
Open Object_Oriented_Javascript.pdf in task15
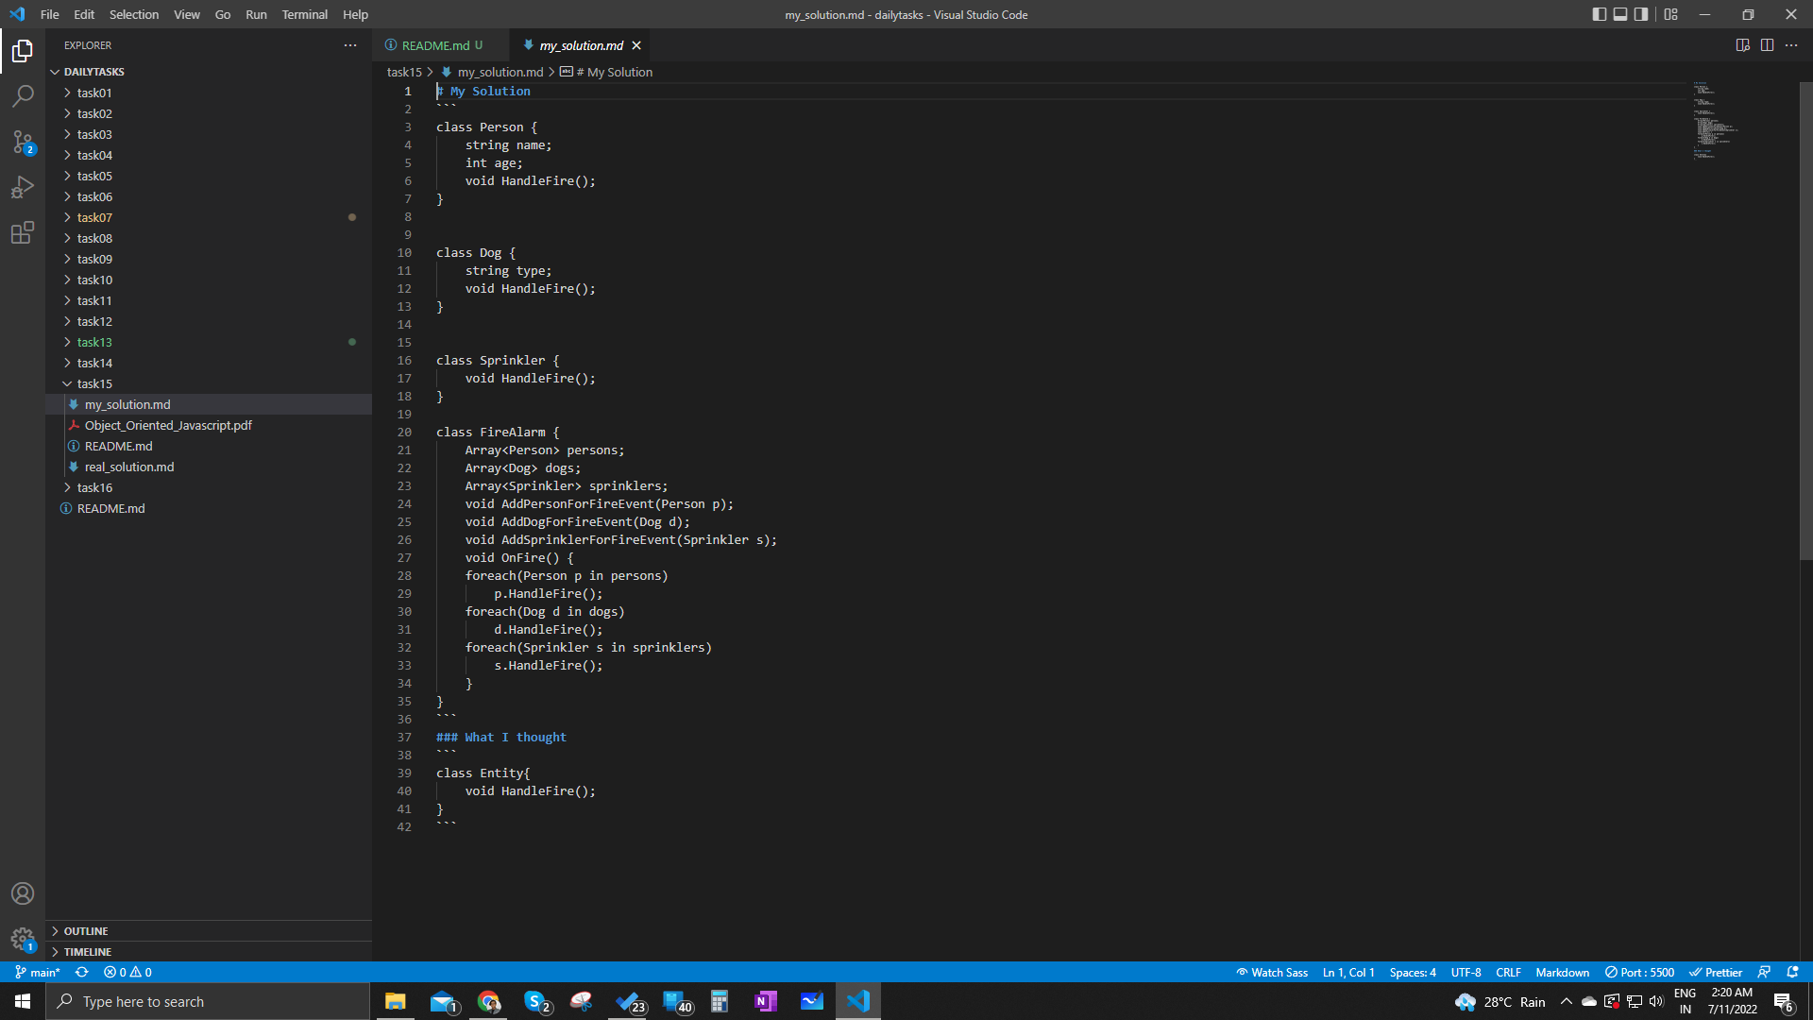pyautogui.click(x=168, y=425)
